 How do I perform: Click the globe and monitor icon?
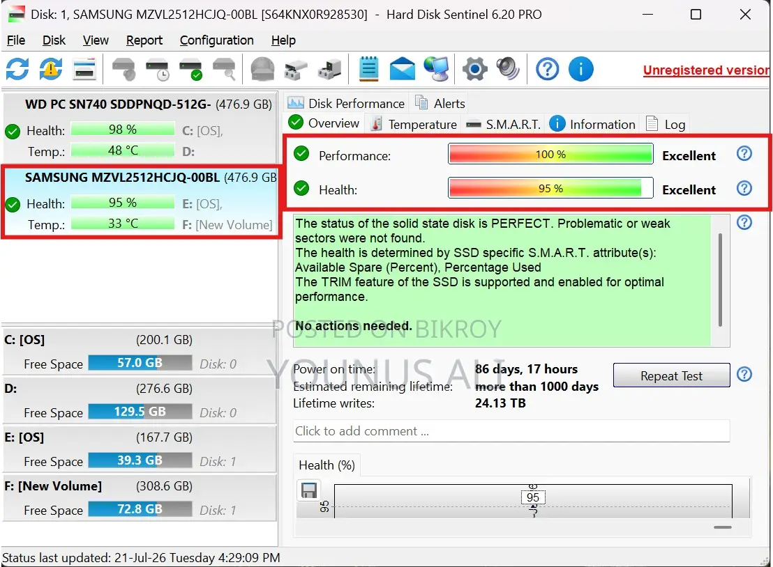point(436,69)
